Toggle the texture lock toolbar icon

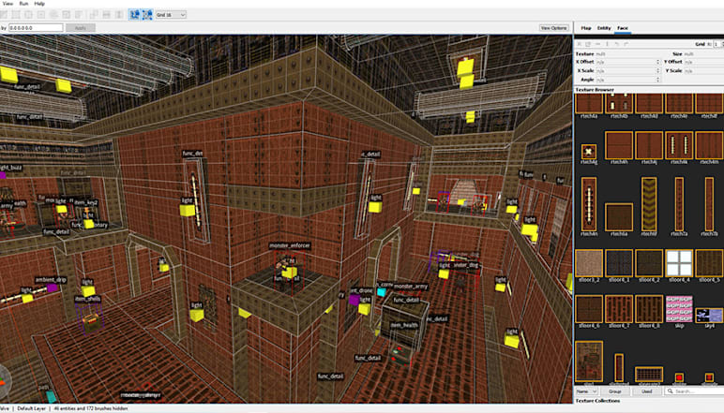tap(134, 15)
